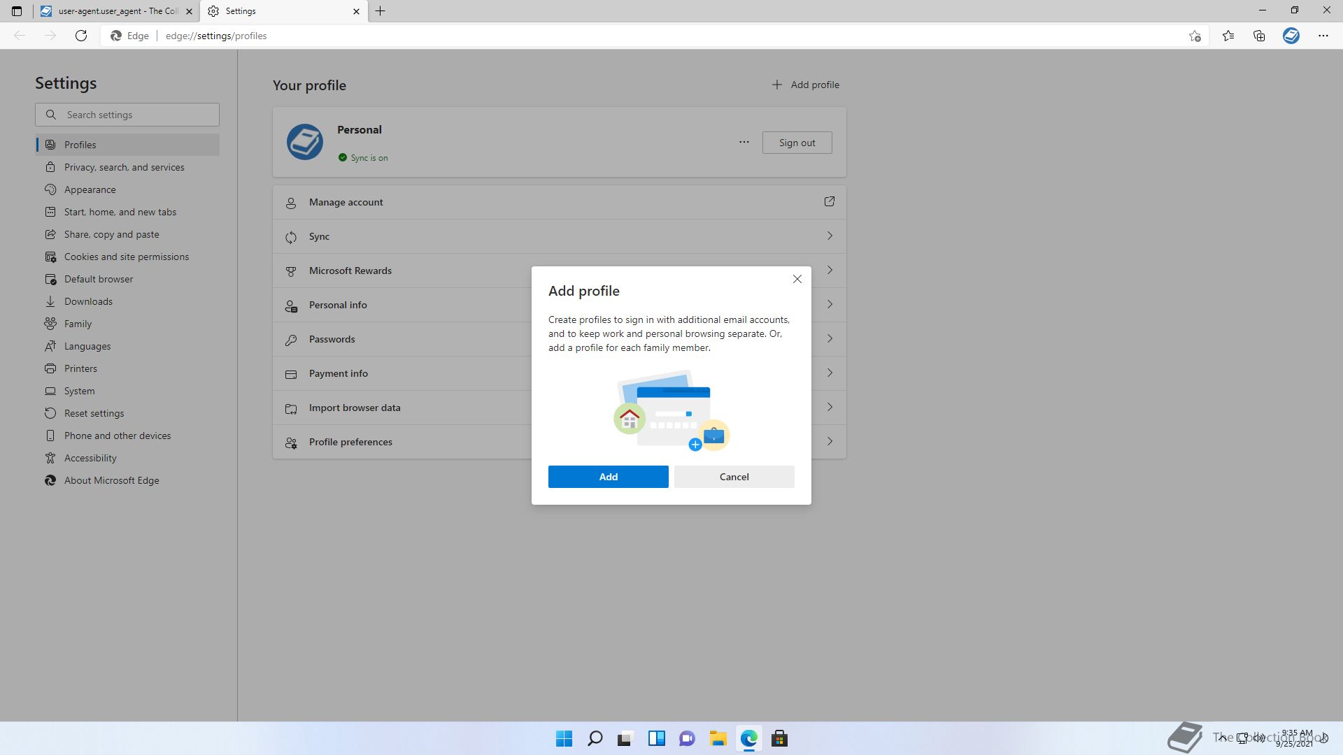Viewport: 1343px width, 755px height.
Task: Expand the Microsoft Rewards row
Action: [830, 271]
